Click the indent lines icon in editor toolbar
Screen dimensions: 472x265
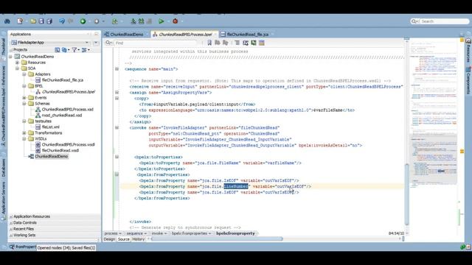pos(237,43)
